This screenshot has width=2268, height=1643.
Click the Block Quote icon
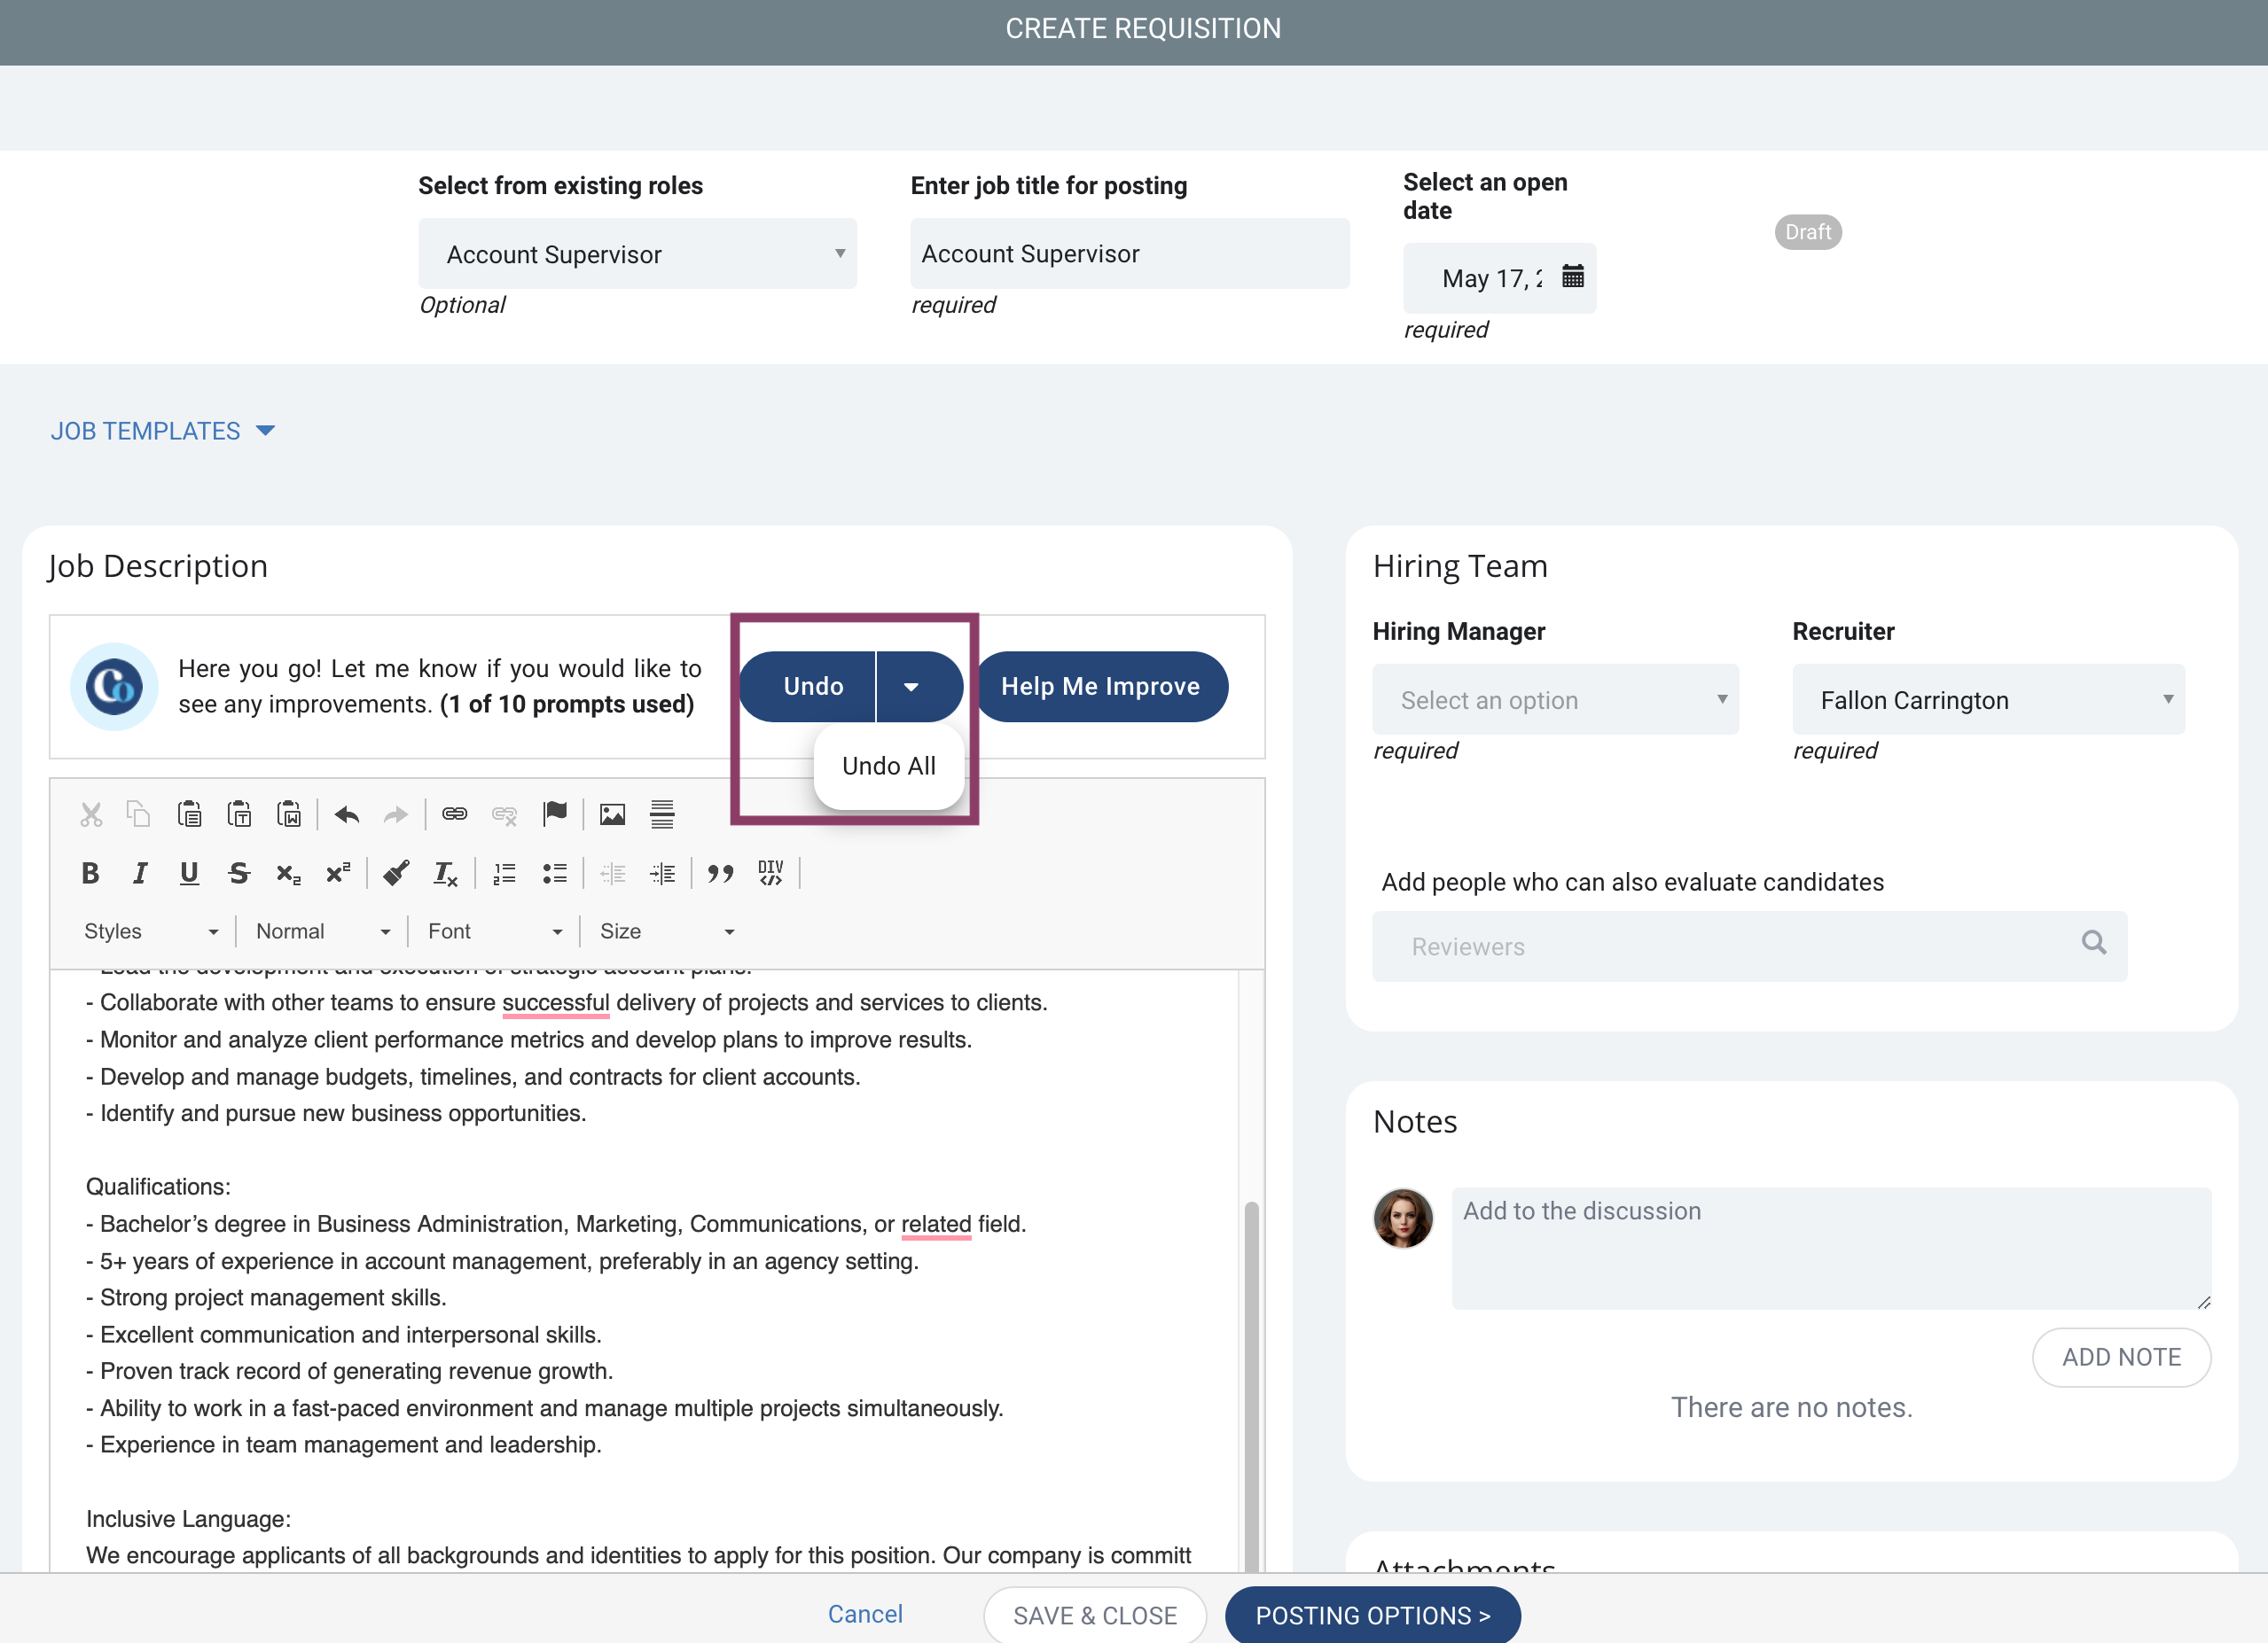click(720, 874)
